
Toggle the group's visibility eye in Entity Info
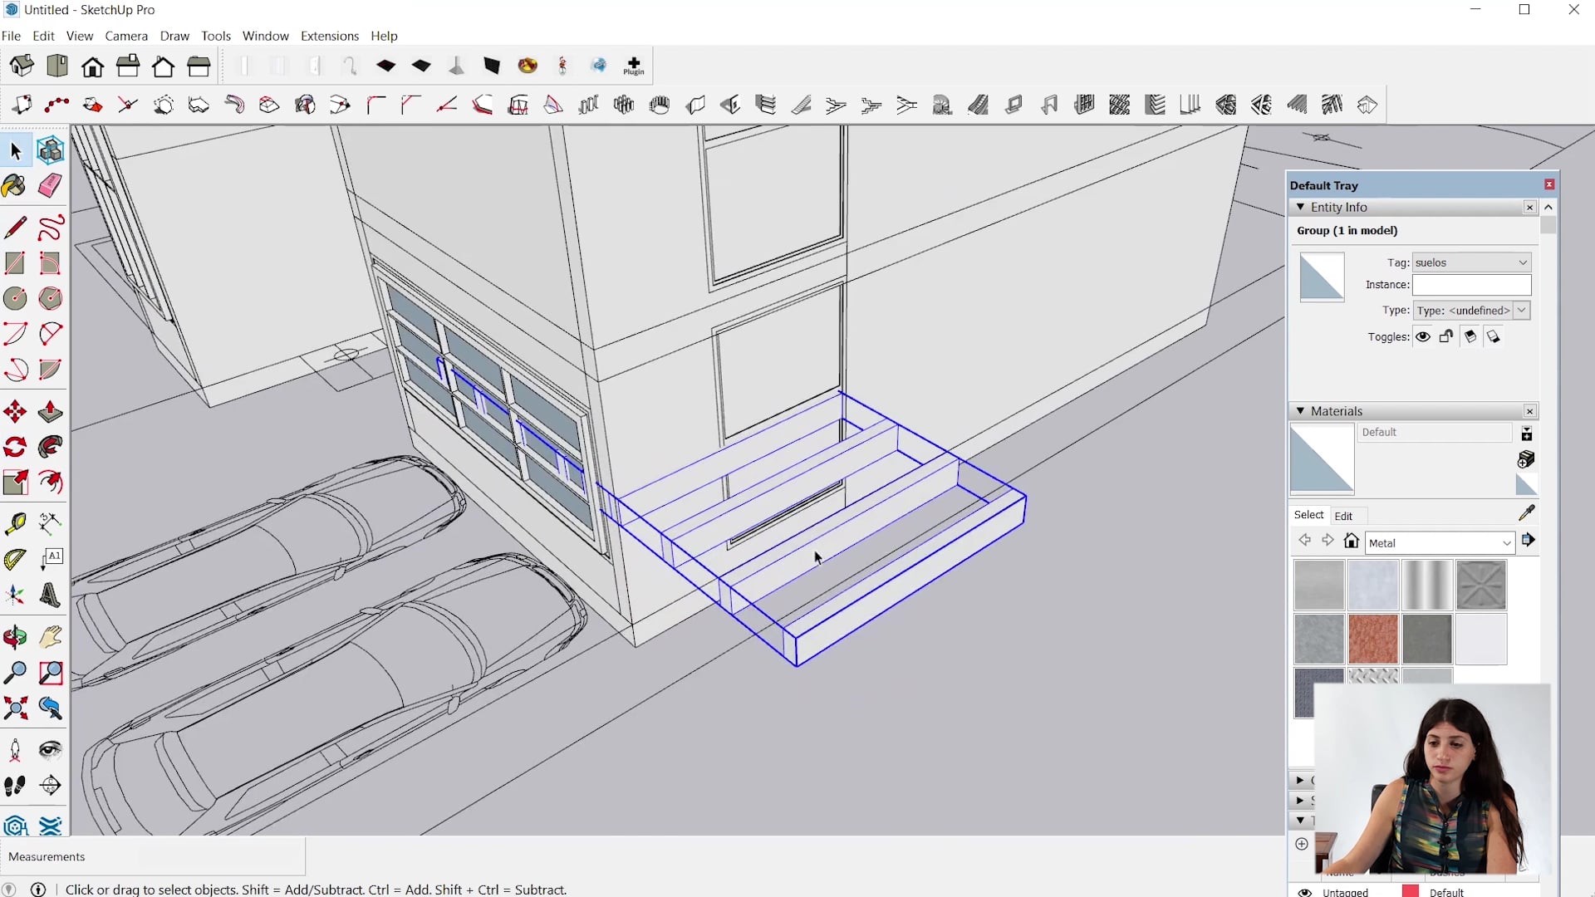[1422, 336]
